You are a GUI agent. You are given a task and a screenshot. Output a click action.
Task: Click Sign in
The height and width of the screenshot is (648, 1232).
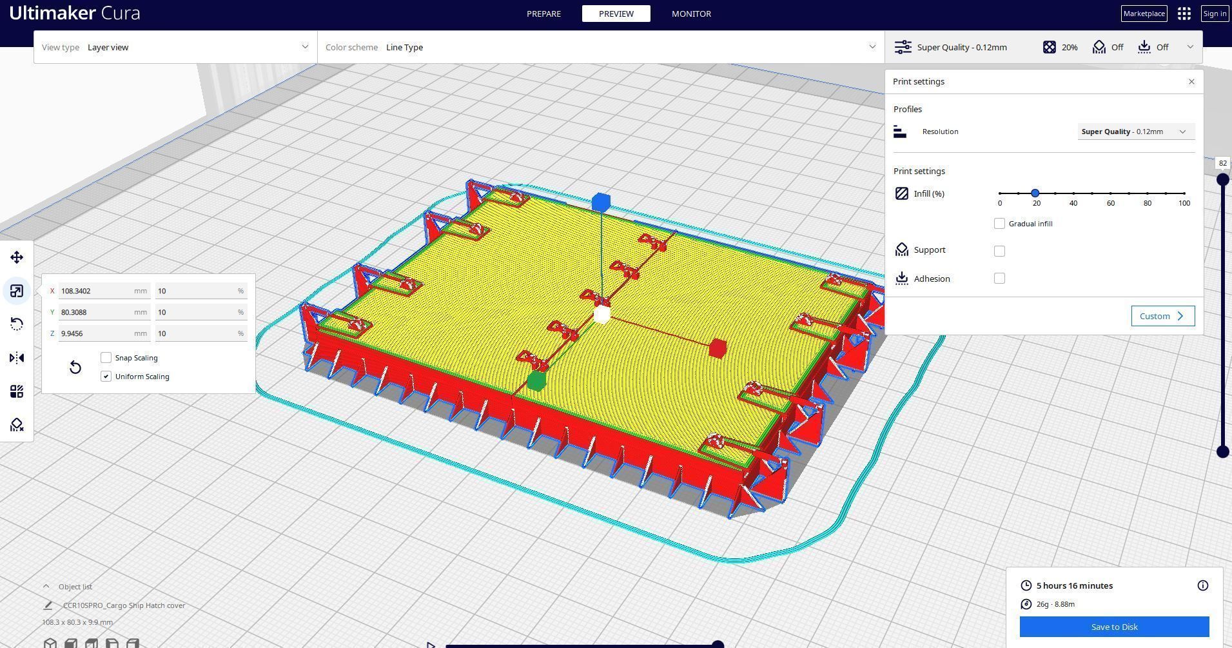point(1215,14)
